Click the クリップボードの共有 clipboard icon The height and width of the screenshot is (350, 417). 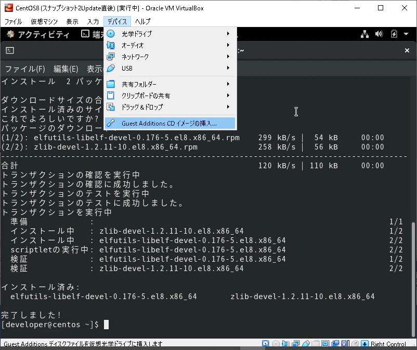111,96
